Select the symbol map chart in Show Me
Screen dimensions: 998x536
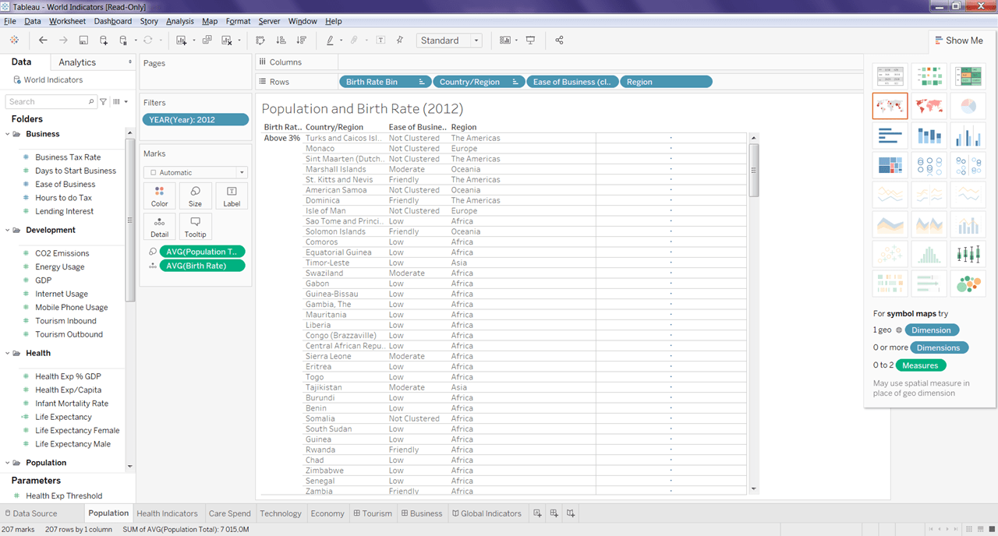890,106
